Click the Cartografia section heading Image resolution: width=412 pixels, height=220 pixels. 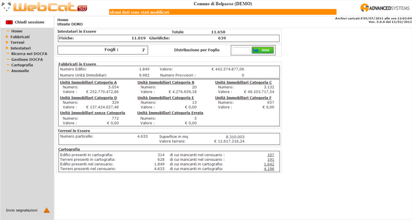point(69,149)
